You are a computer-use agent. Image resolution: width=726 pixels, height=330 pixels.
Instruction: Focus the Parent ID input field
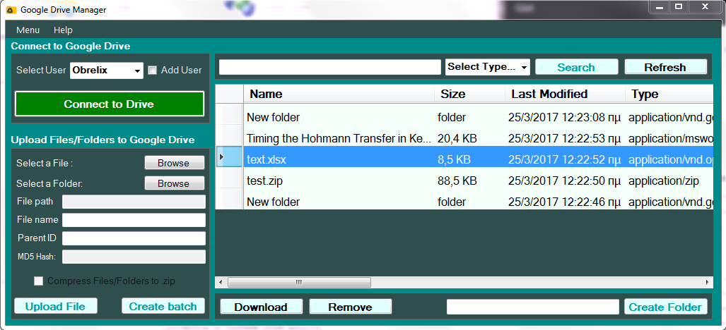coord(134,238)
